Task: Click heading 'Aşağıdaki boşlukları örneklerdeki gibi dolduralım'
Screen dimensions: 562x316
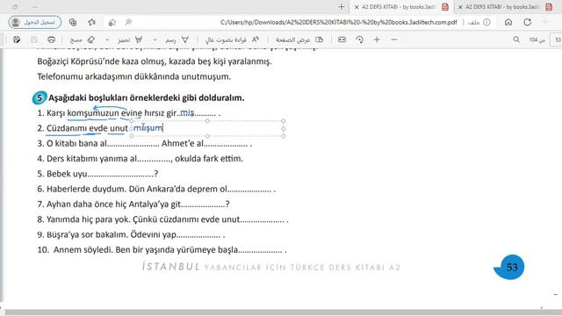Action: coord(147,97)
